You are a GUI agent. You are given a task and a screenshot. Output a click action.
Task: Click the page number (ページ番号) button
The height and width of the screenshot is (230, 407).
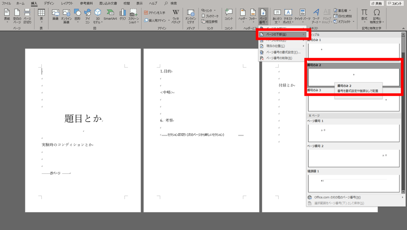click(x=263, y=16)
